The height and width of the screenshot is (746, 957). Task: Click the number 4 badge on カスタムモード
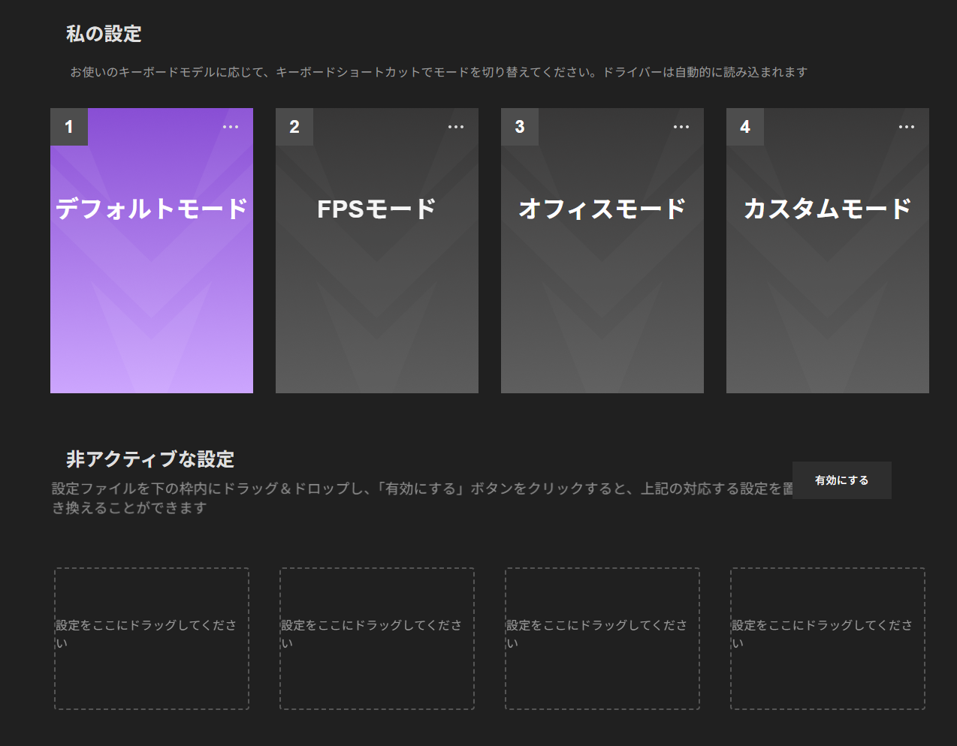pyautogui.click(x=745, y=127)
